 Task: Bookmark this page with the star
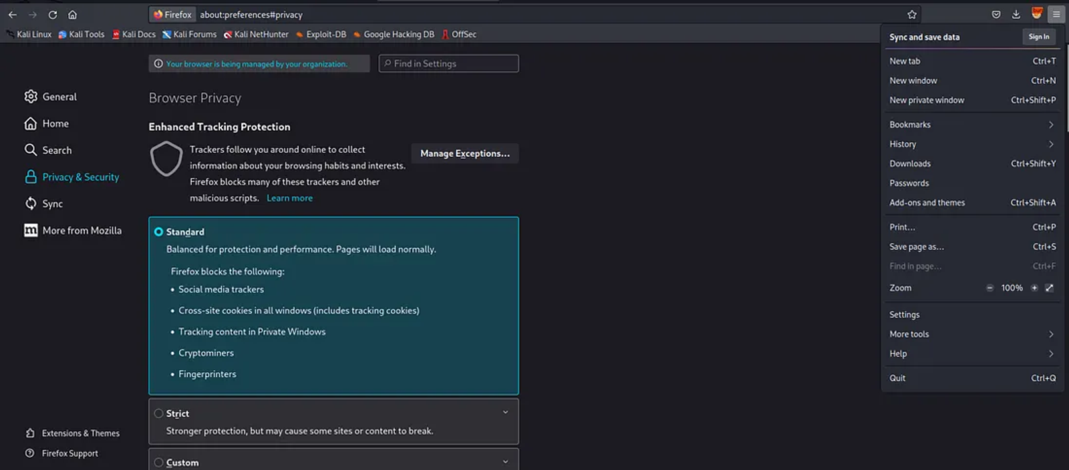(912, 15)
